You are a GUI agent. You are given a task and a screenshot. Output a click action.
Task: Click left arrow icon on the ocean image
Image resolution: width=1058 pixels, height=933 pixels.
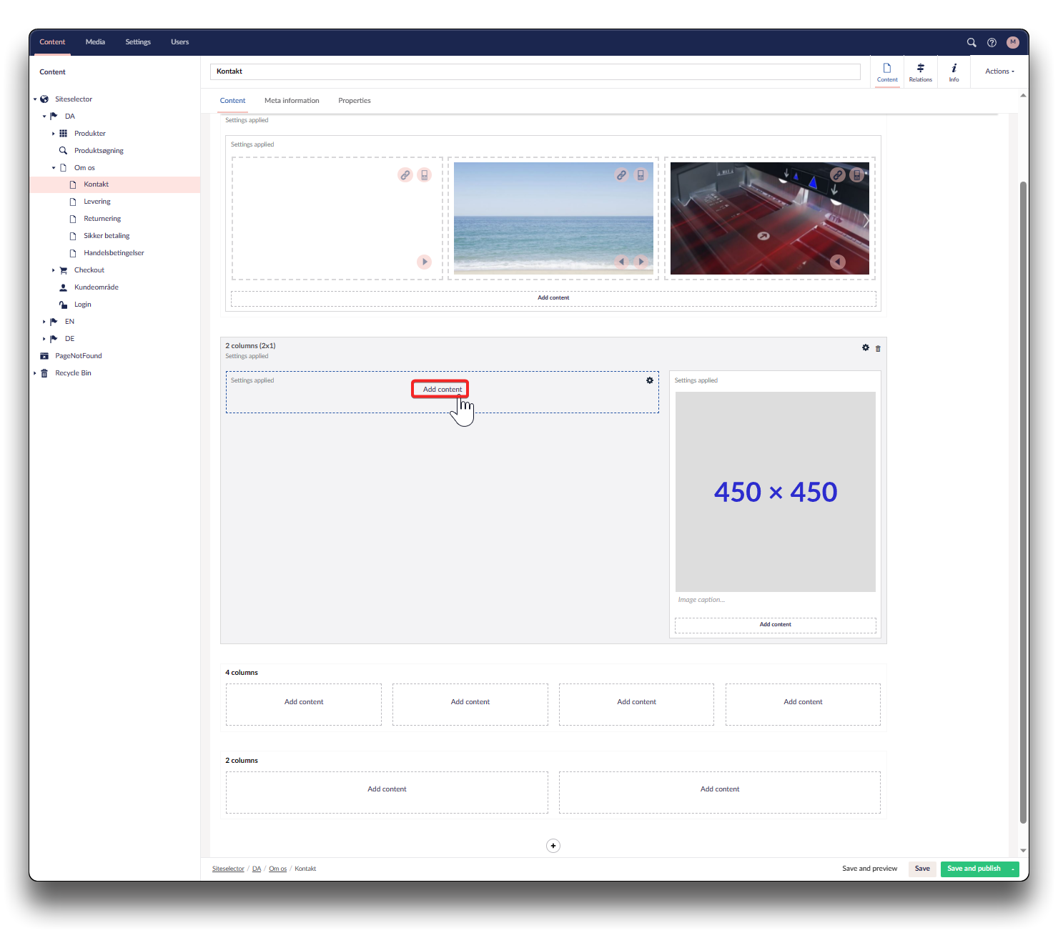(x=621, y=262)
